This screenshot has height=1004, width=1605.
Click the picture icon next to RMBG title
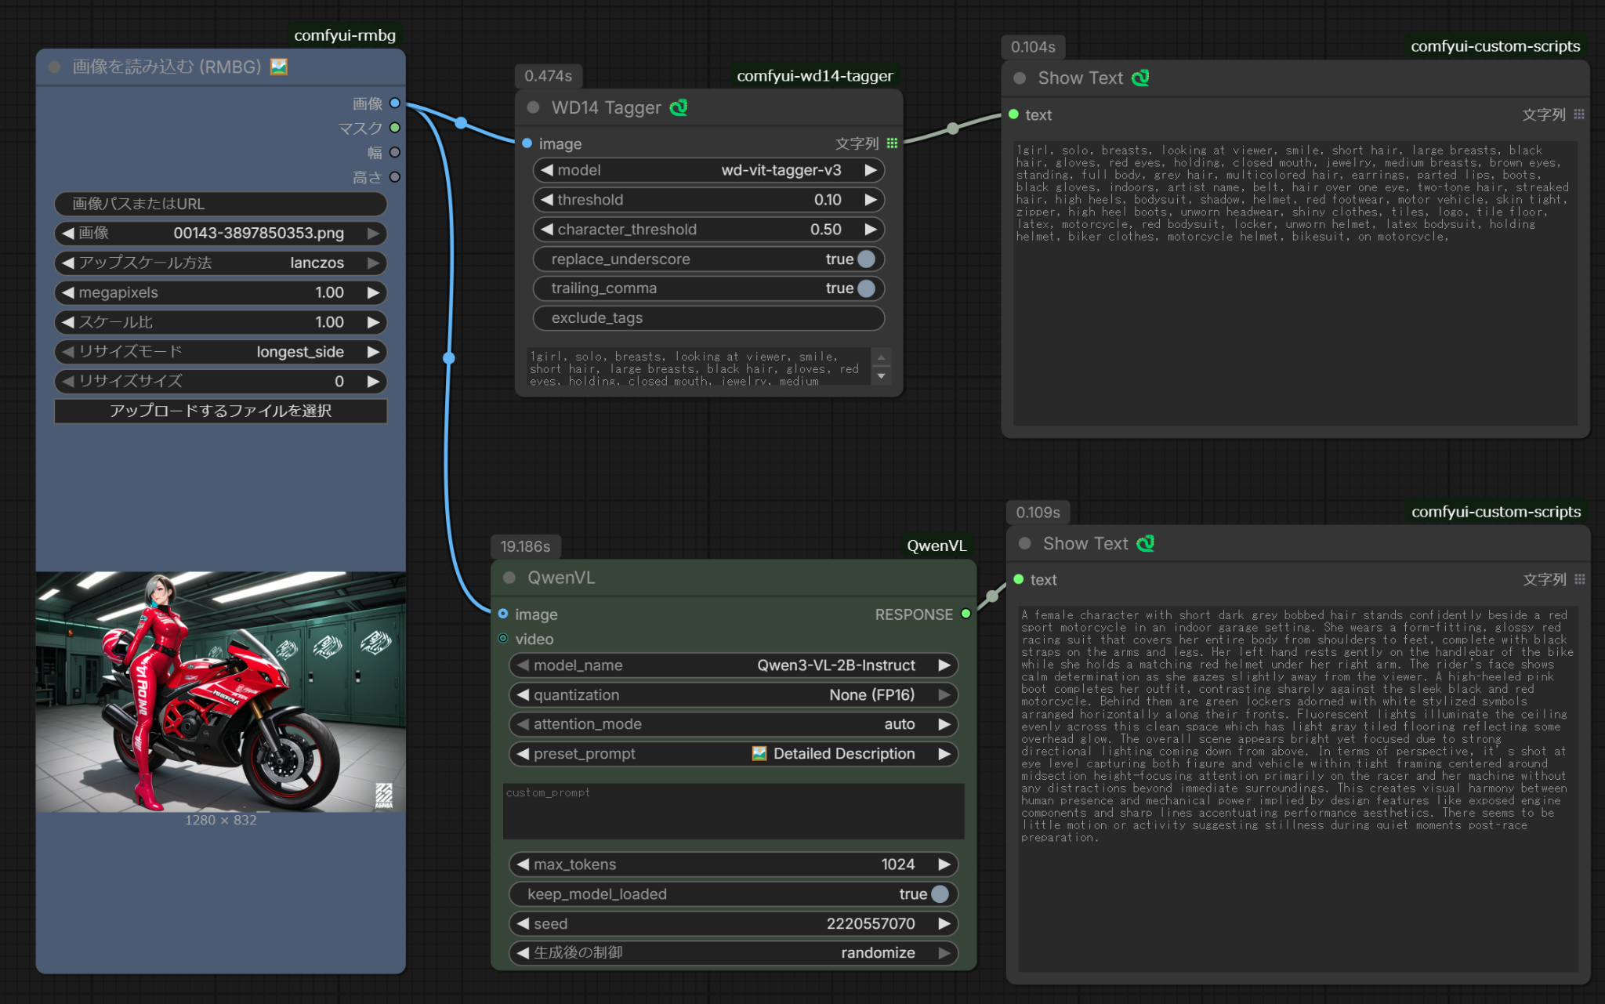[279, 67]
